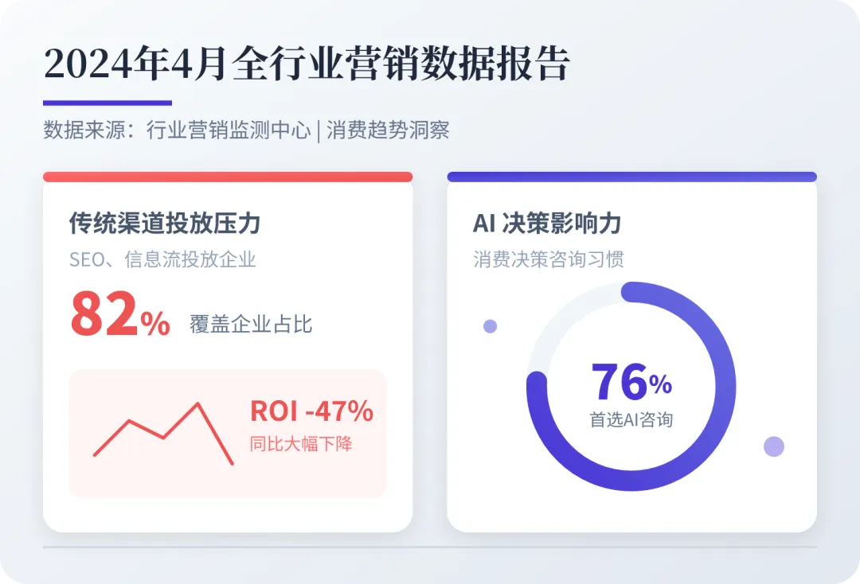Viewport: 860px width, 584px height.
Task: Click the red ROI trend line chart
Action: coord(163,434)
